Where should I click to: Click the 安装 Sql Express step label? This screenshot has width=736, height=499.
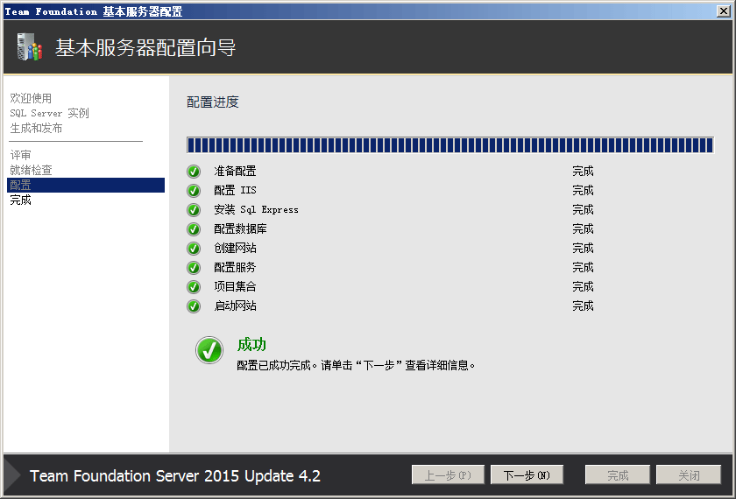(x=256, y=209)
